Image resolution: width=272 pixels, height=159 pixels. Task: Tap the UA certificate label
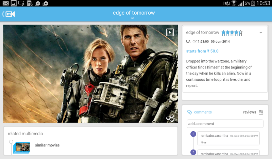point(188,41)
